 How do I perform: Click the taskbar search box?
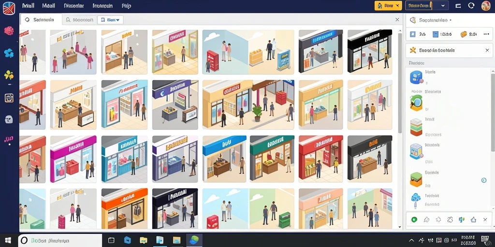click(60, 240)
